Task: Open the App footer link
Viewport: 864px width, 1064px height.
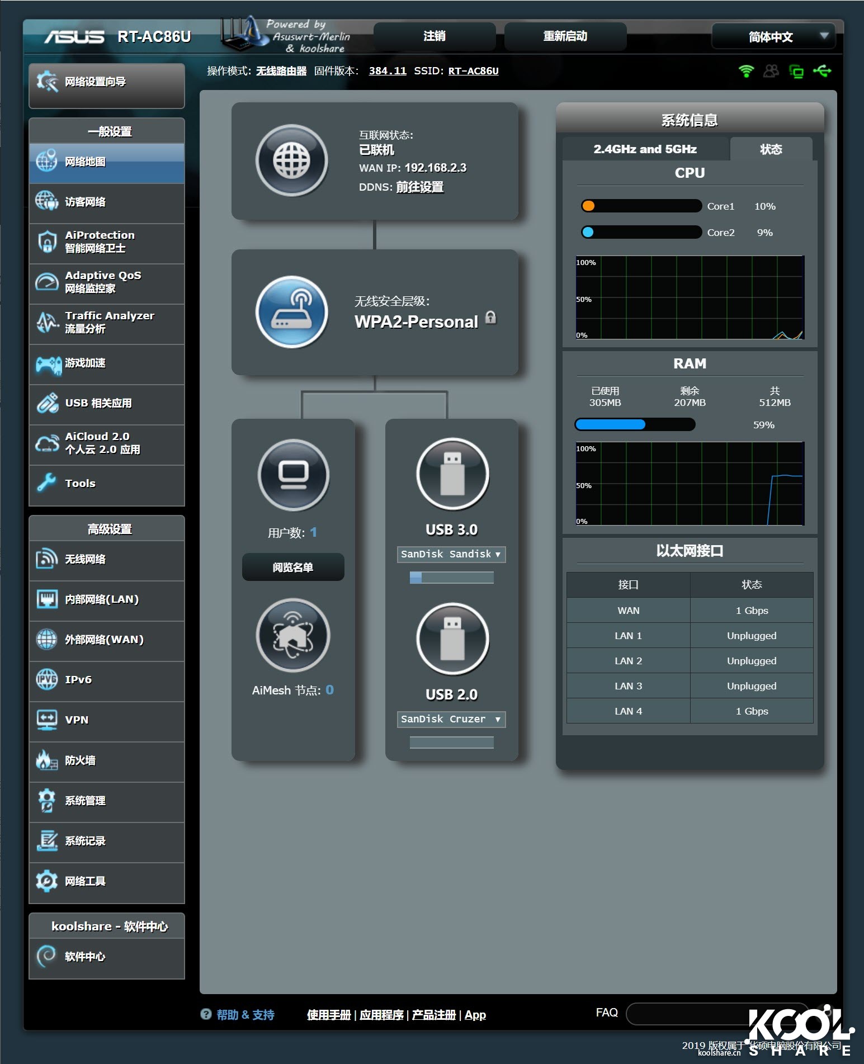Action: (x=475, y=1015)
